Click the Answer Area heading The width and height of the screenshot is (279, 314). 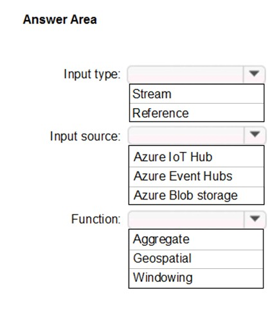click(x=60, y=19)
